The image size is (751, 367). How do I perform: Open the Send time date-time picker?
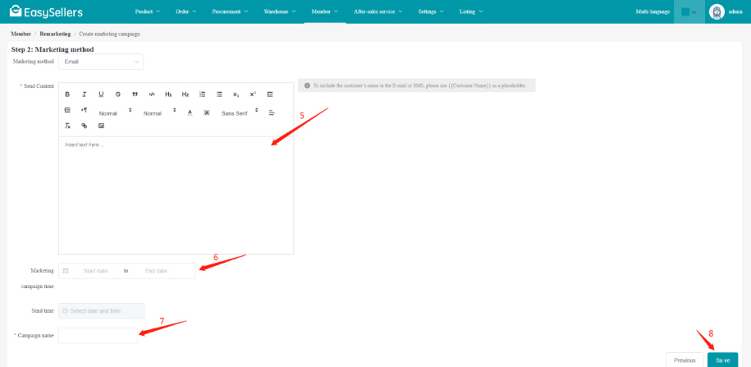click(102, 311)
